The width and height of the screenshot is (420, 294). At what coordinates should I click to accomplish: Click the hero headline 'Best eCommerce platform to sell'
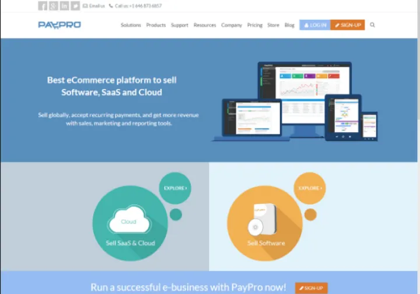coord(111,80)
